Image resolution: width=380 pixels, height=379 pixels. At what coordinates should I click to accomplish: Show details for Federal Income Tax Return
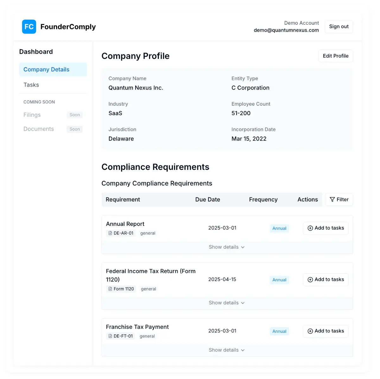pos(227,303)
